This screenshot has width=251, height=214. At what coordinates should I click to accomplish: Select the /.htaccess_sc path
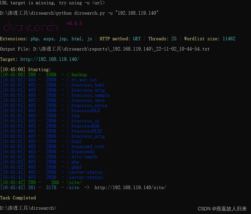83,121
